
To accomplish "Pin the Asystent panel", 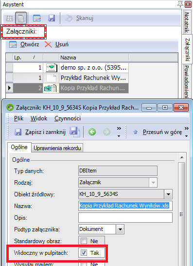I will click(180, 4).
